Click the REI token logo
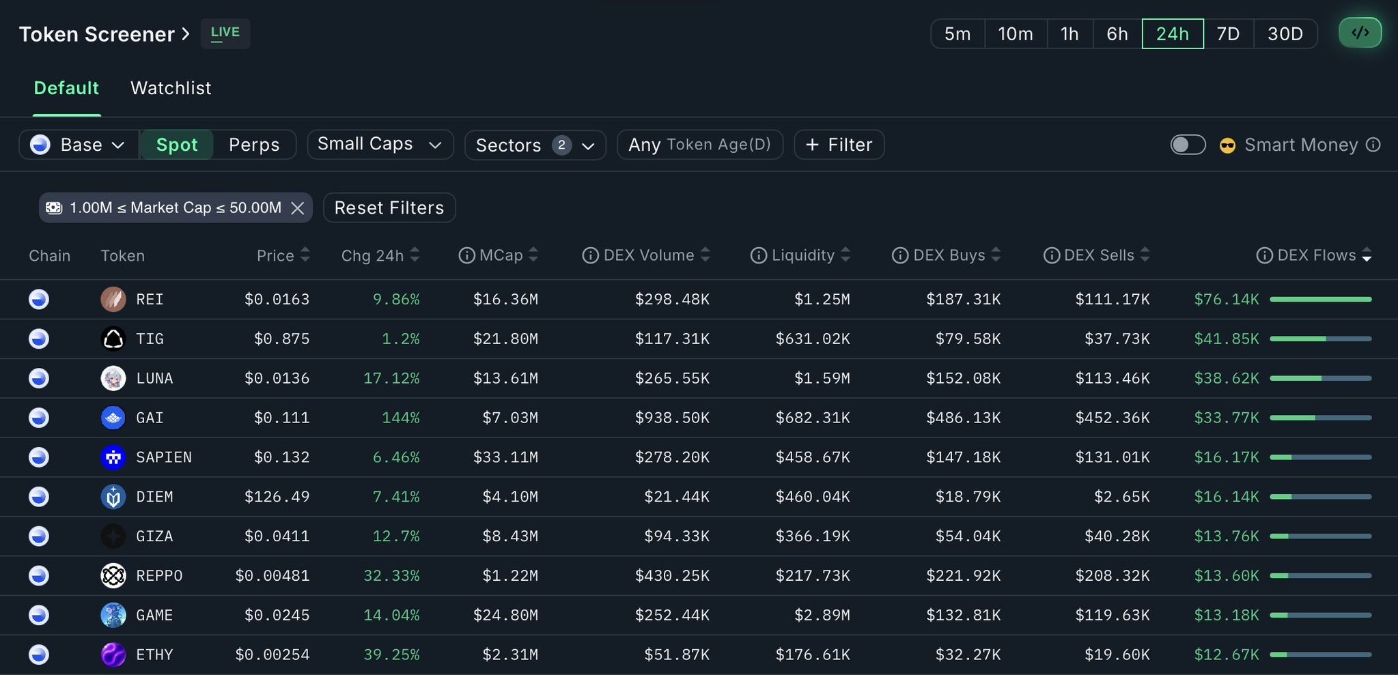 pyautogui.click(x=113, y=299)
